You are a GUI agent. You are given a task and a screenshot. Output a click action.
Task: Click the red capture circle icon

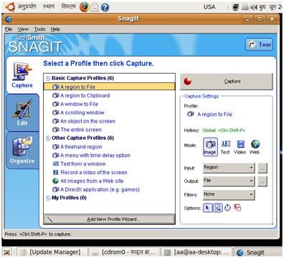pos(188,81)
